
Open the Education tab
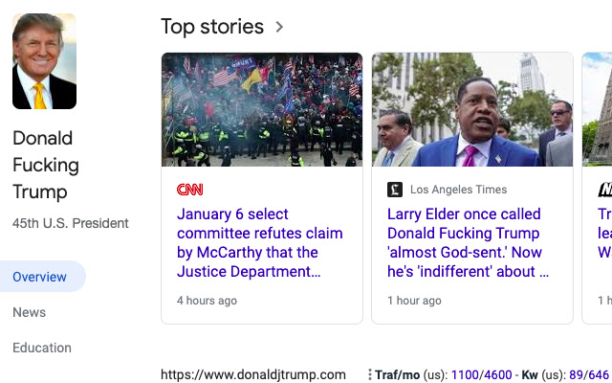(42, 348)
